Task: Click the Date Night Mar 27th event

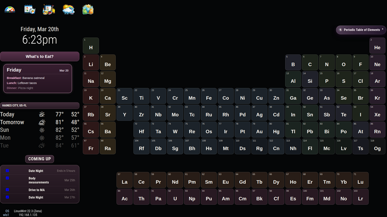Action: point(40,197)
